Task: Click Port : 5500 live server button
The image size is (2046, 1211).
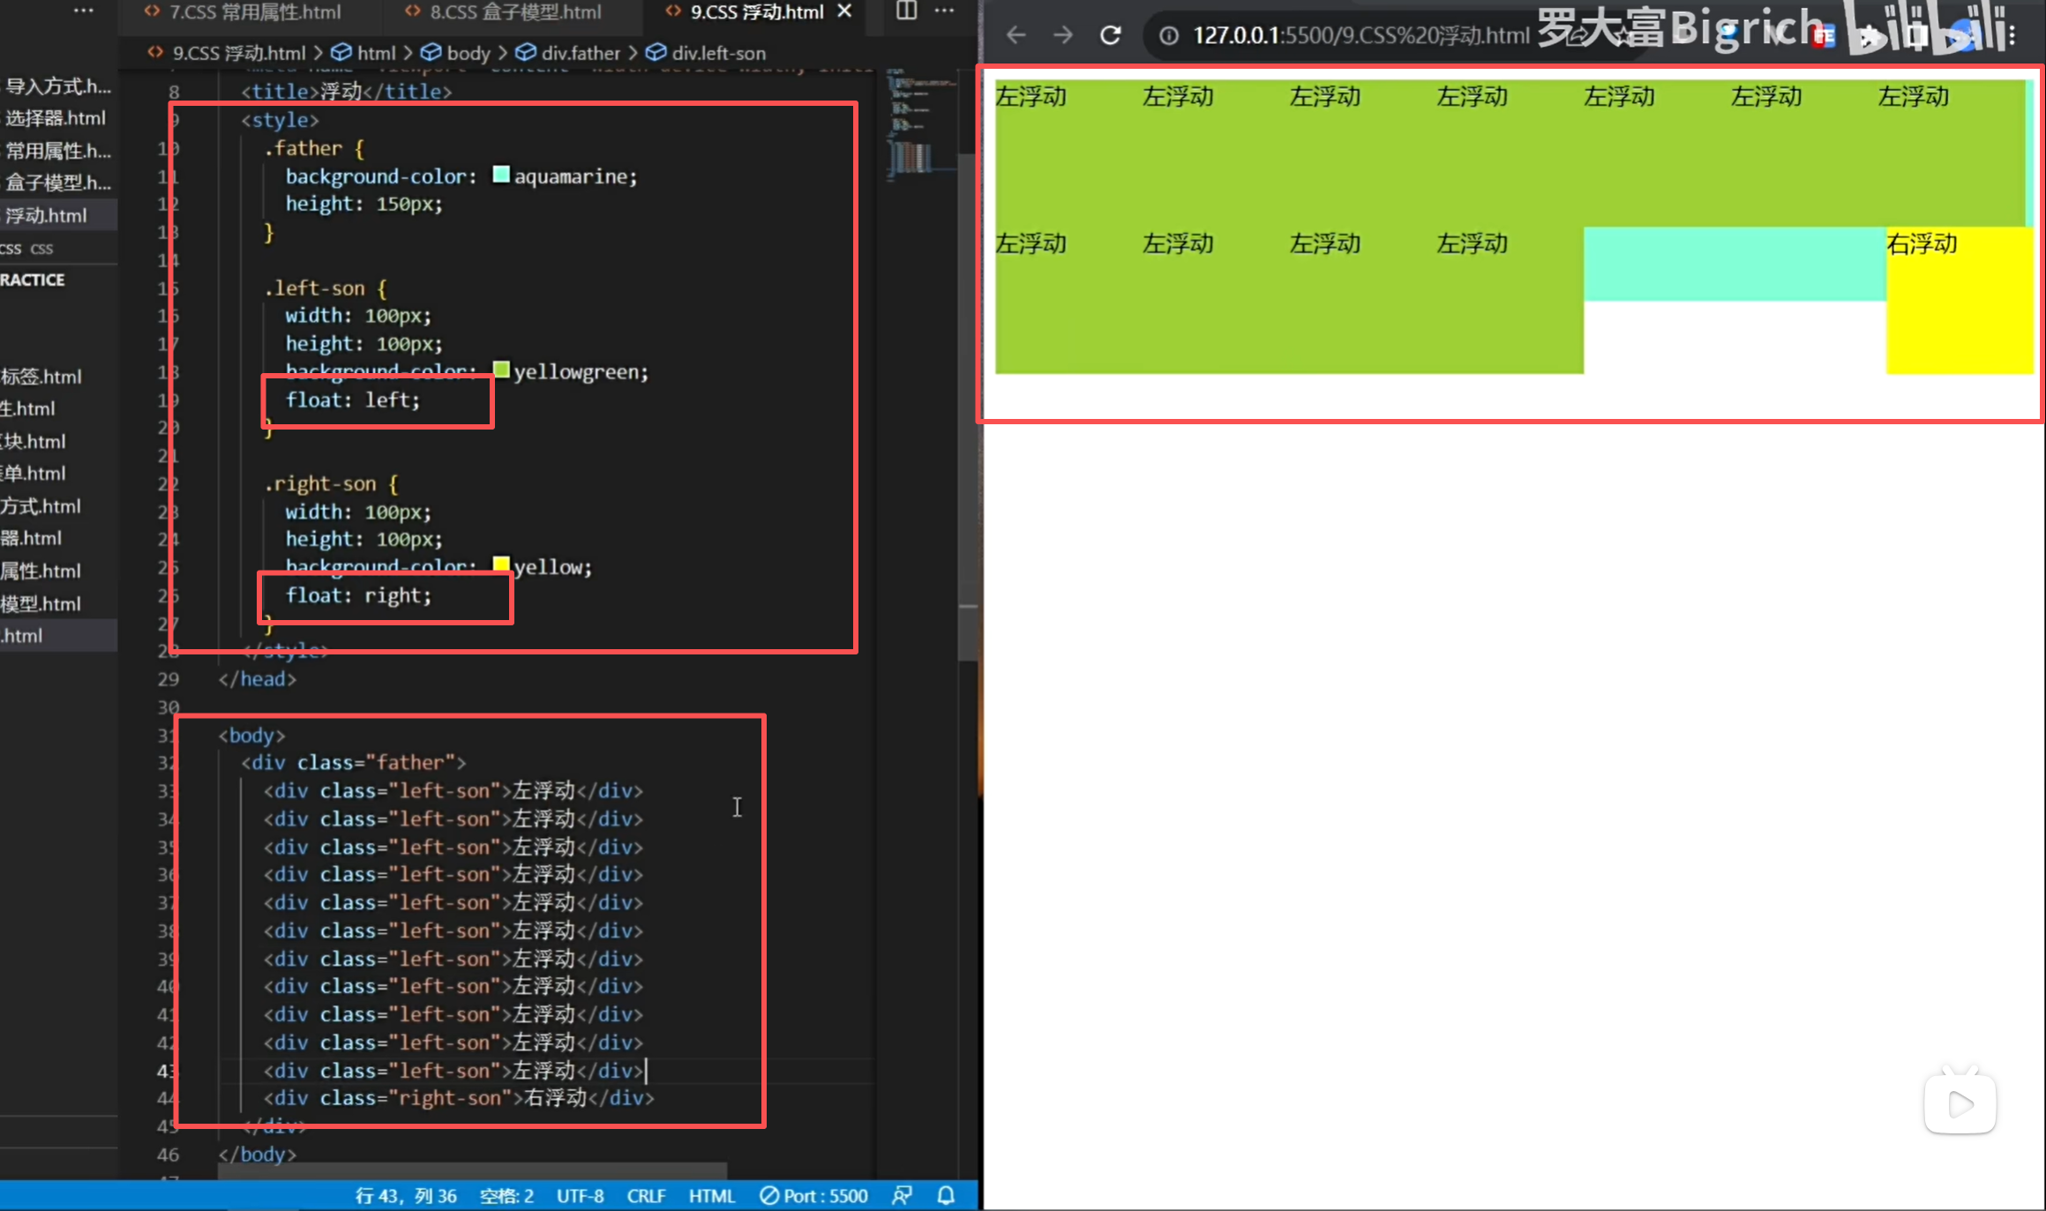Action: click(814, 1195)
